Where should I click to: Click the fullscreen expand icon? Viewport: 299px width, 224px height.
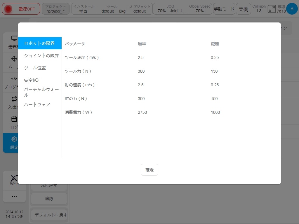point(272,9)
